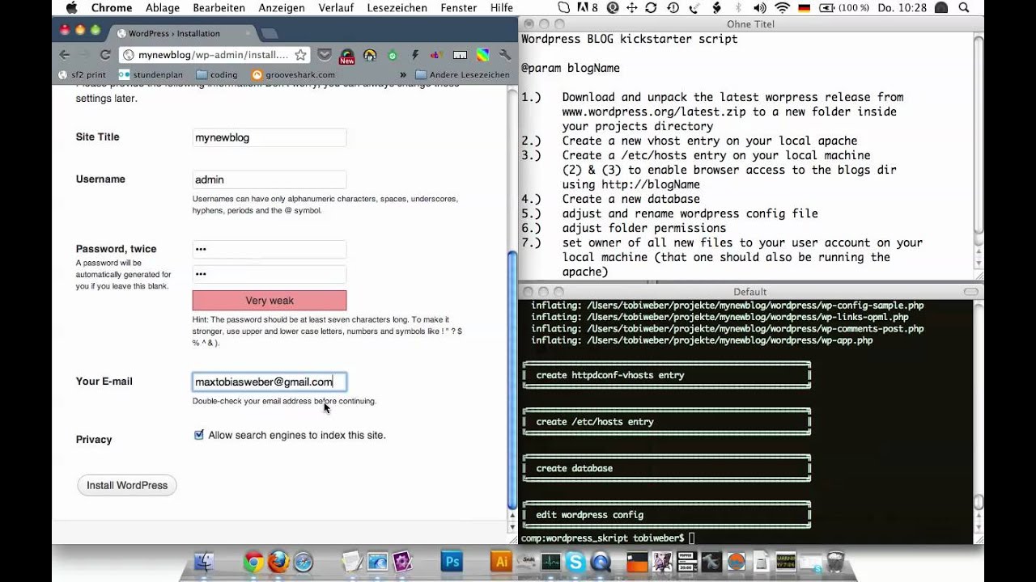Show hidden bookmarks with the chevron
Screen dimensions: 1036x582
tap(403, 74)
